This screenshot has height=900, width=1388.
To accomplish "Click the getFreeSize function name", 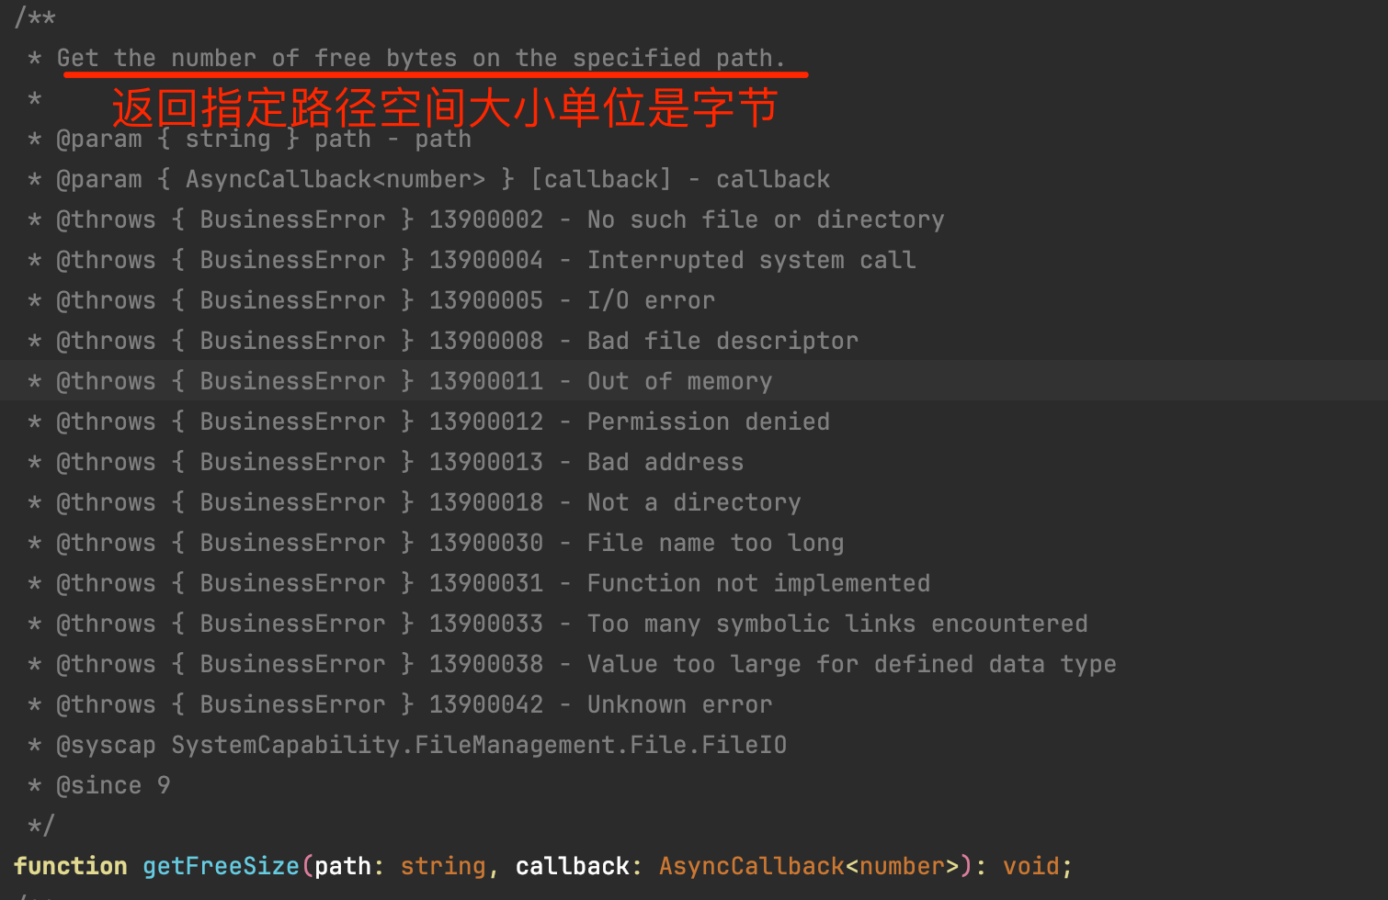I will tap(221, 866).
